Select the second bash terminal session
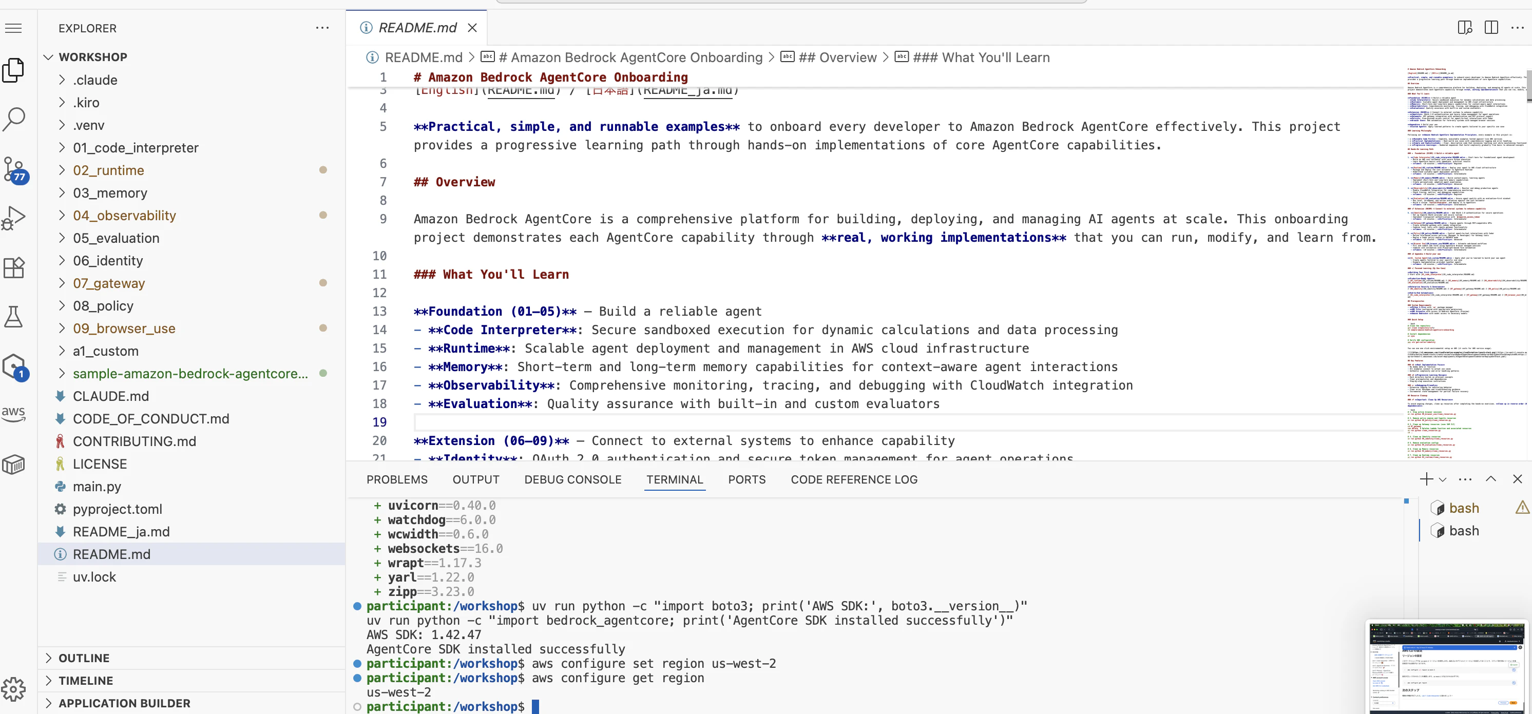The height and width of the screenshot is (714, 1532). (1463, 531)
